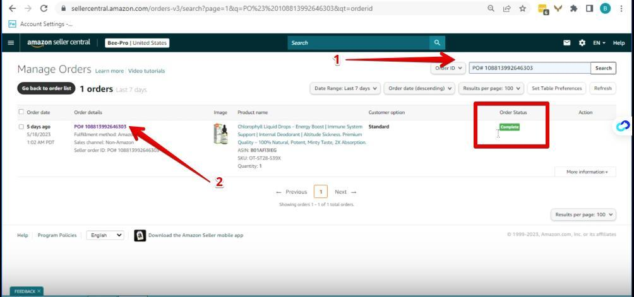
Task: Click the Chlorophyll product thumbnail image
Action: [220, 134]
